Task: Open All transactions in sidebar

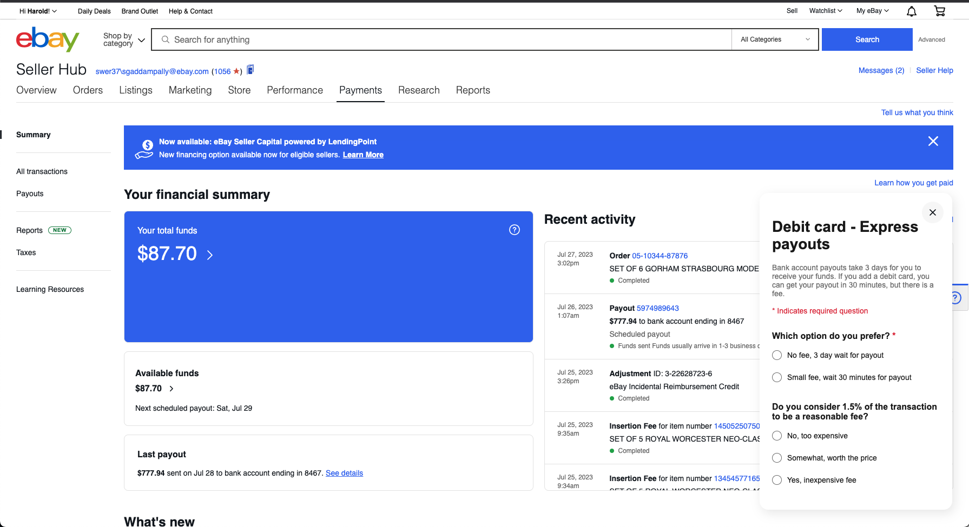Action: pyautogui.click(x=42, y=171)
